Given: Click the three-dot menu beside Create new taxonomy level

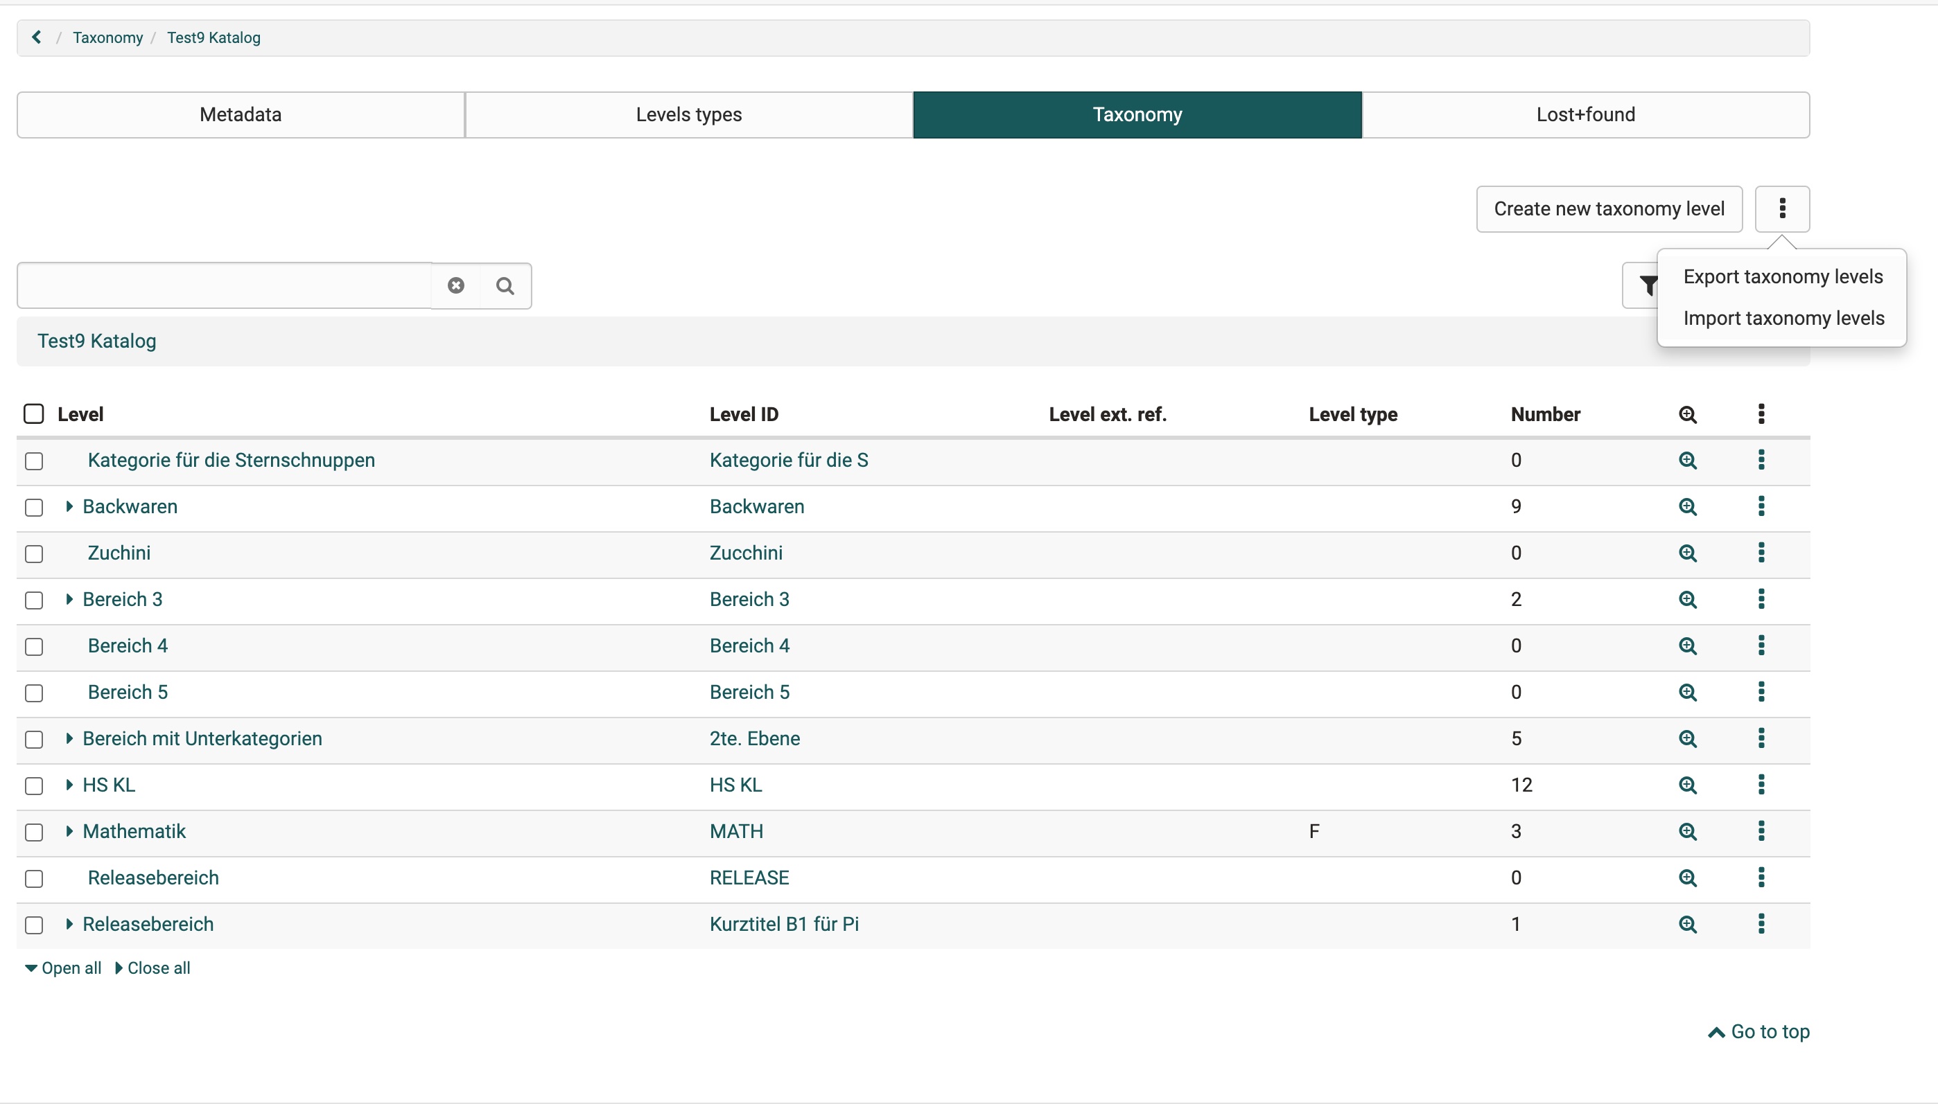Looking at the screenshot, I should pyautogui.click(x=1781, y=208).
